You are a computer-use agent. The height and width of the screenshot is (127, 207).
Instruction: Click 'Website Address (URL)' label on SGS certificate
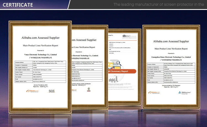[x=21, y=82]
